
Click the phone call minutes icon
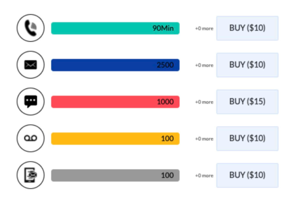[x=30, y=28]
